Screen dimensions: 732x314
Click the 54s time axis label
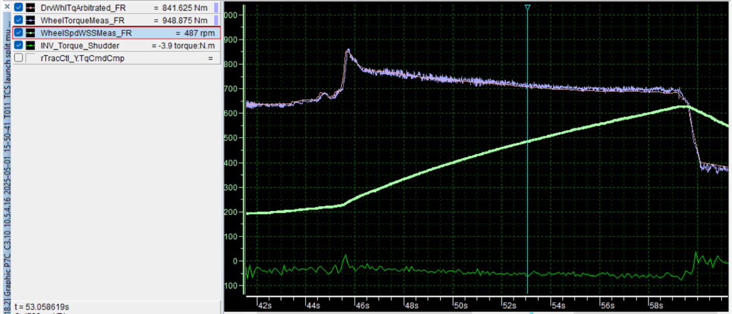[559, 306]
